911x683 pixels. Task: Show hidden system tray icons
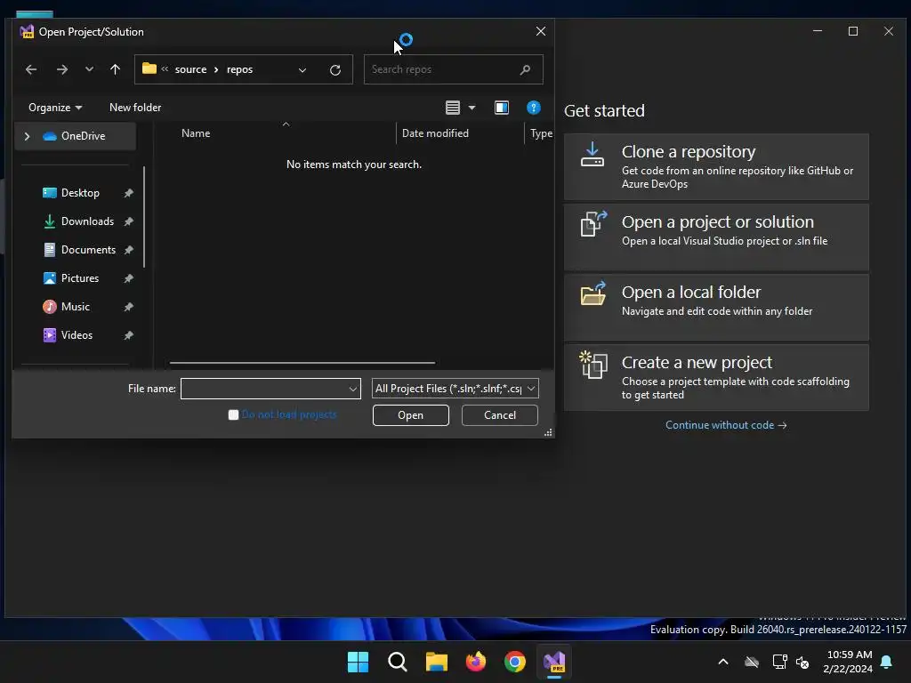pyautogui.click(x=723, y=662)
